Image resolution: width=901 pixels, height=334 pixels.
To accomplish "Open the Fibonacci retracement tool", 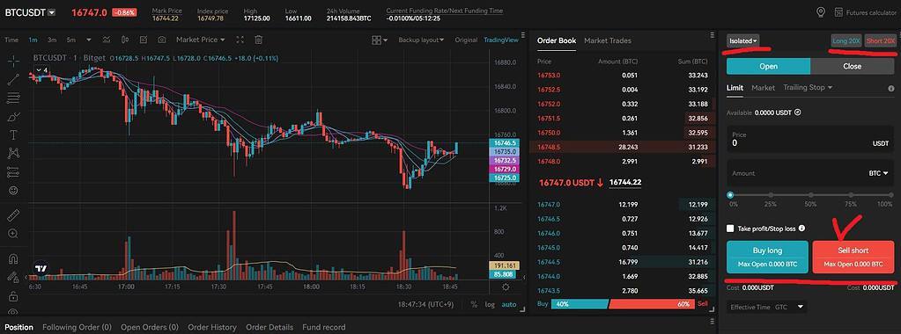I will click(x=13, y=98).
